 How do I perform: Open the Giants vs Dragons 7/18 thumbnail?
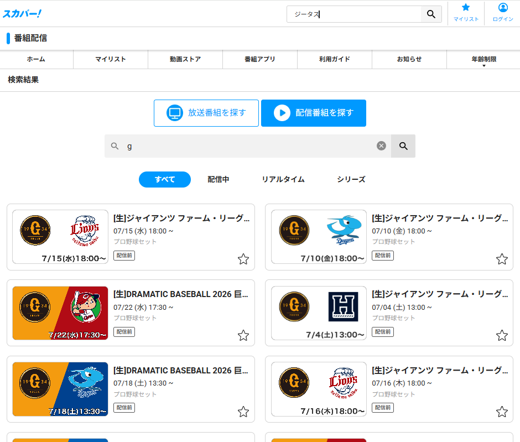[60, 389]
